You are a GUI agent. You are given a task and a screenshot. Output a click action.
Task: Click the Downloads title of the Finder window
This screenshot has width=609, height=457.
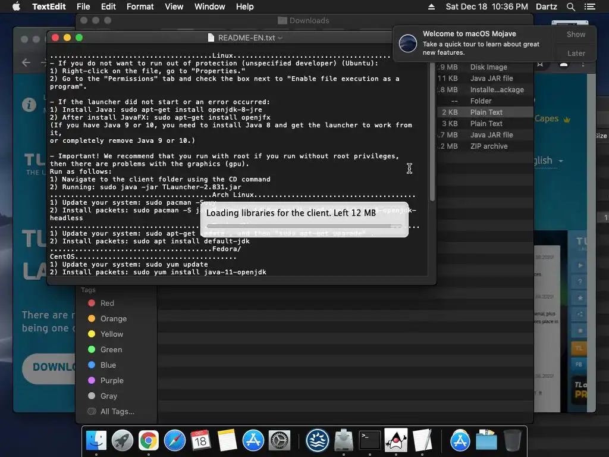click(309, 21)
